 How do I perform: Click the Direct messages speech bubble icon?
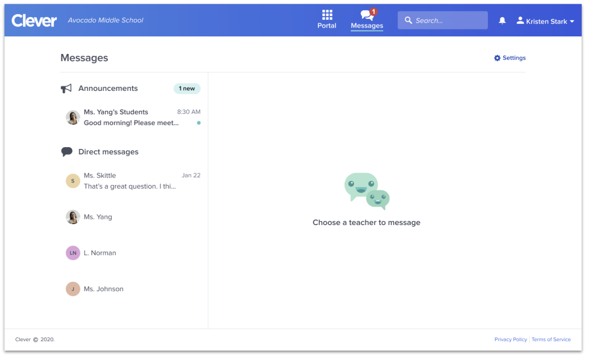pos(67,152)
